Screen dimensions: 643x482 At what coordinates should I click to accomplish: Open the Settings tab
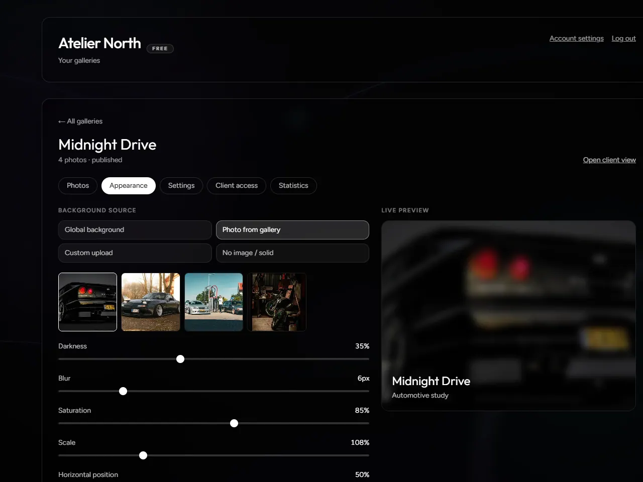(181, 185)
